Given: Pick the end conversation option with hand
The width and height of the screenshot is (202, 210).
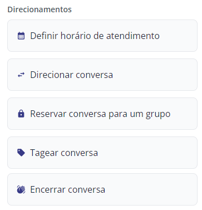Looking at the screenshot, I should point(102,189).
